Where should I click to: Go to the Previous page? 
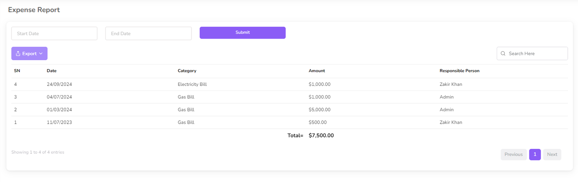pyautogui.click(x=513, y=154)
